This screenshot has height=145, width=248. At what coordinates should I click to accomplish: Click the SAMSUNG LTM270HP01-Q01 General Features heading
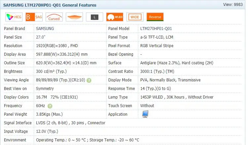(x=50, y=5)
